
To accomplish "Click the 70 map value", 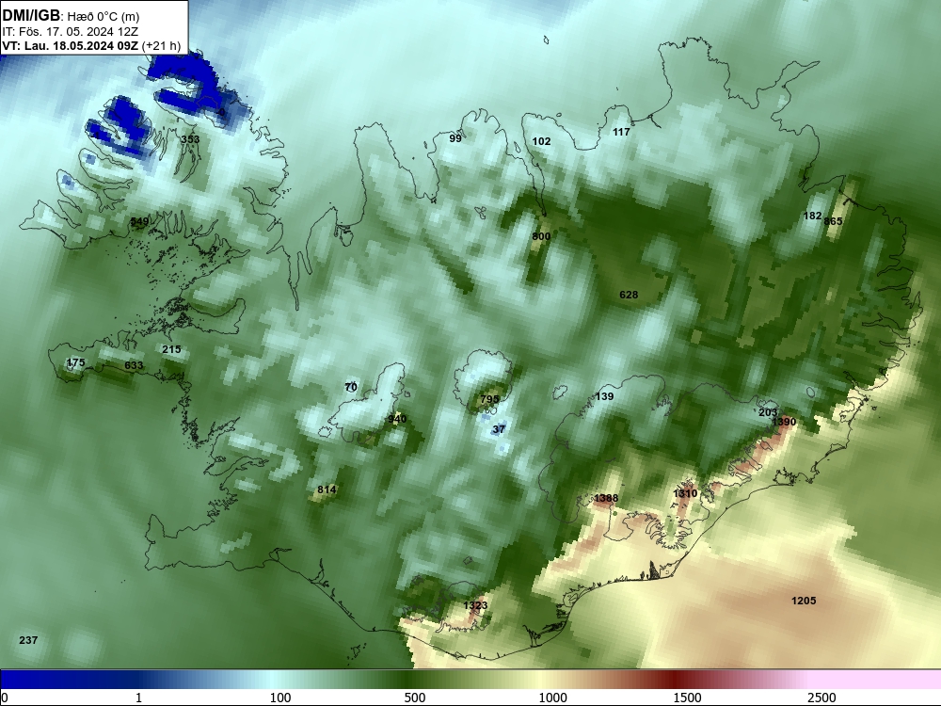I will point(351,387).
